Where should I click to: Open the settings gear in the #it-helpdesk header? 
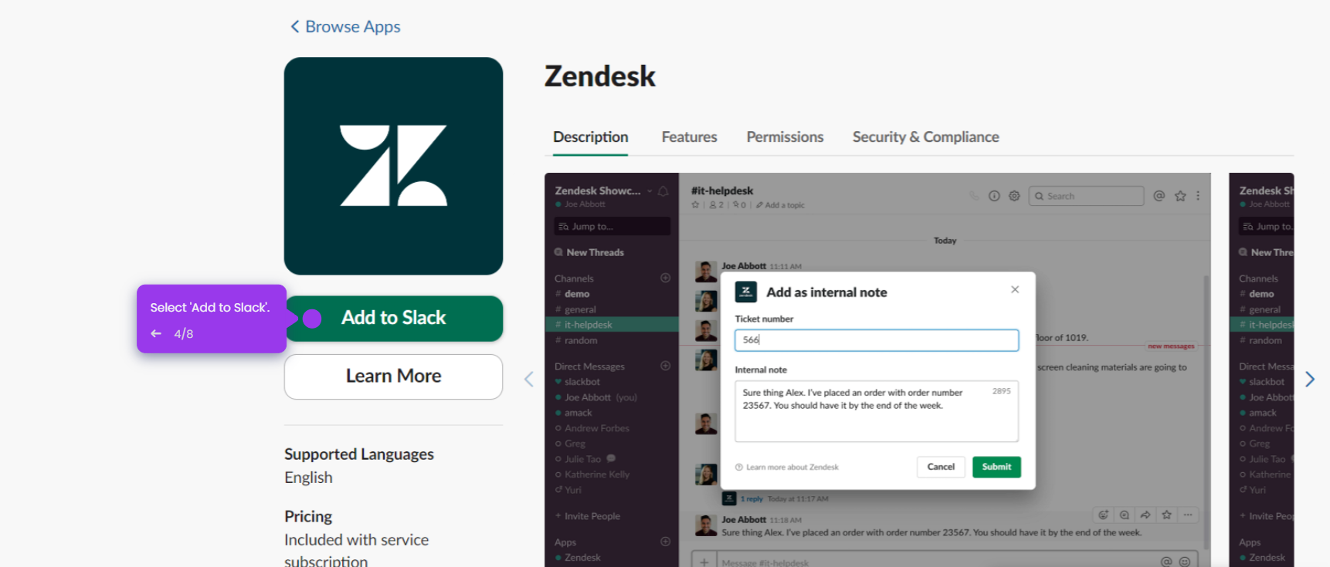pos(1014,196)
